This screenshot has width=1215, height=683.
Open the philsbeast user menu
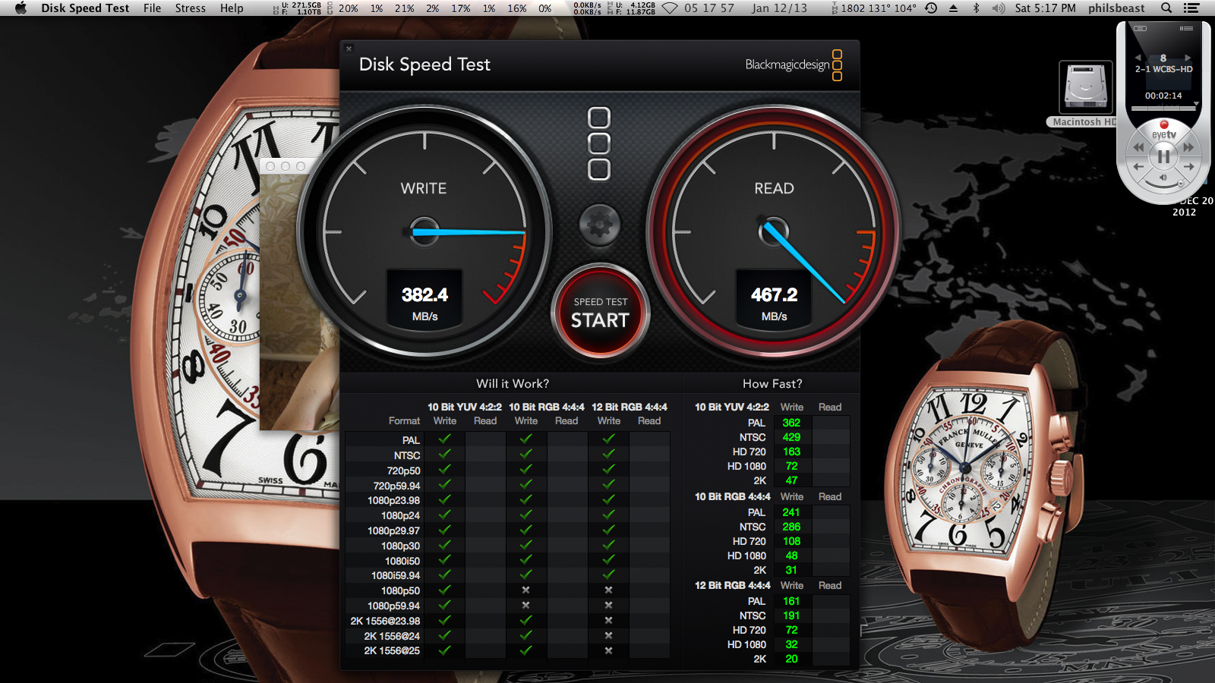pyautogui.click(x=1116, y=8)
